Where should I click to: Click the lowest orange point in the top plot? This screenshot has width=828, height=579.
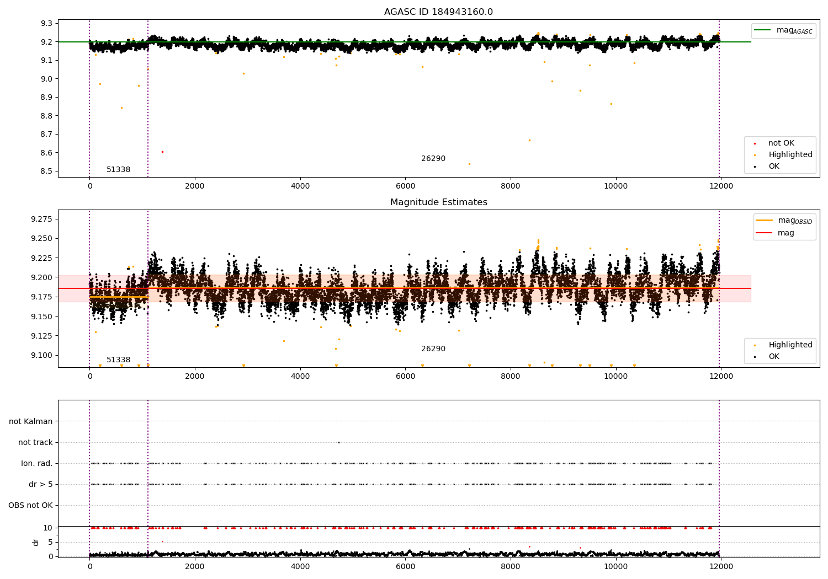(x=470, y=164)
